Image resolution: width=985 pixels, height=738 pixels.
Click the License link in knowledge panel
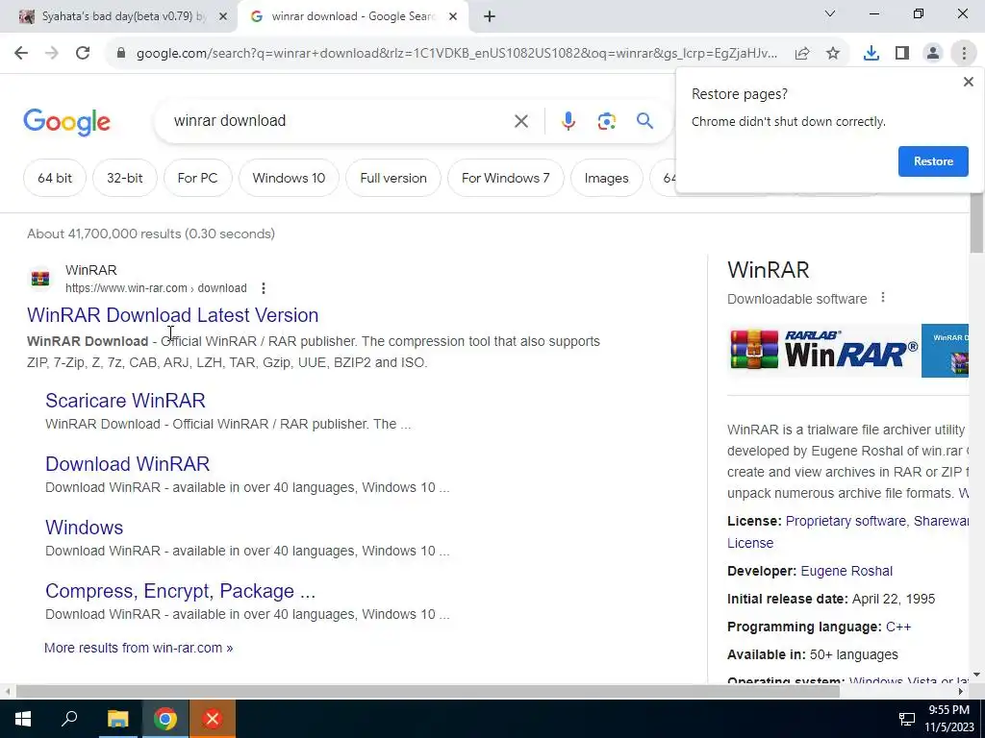click(x=750, y=543)
